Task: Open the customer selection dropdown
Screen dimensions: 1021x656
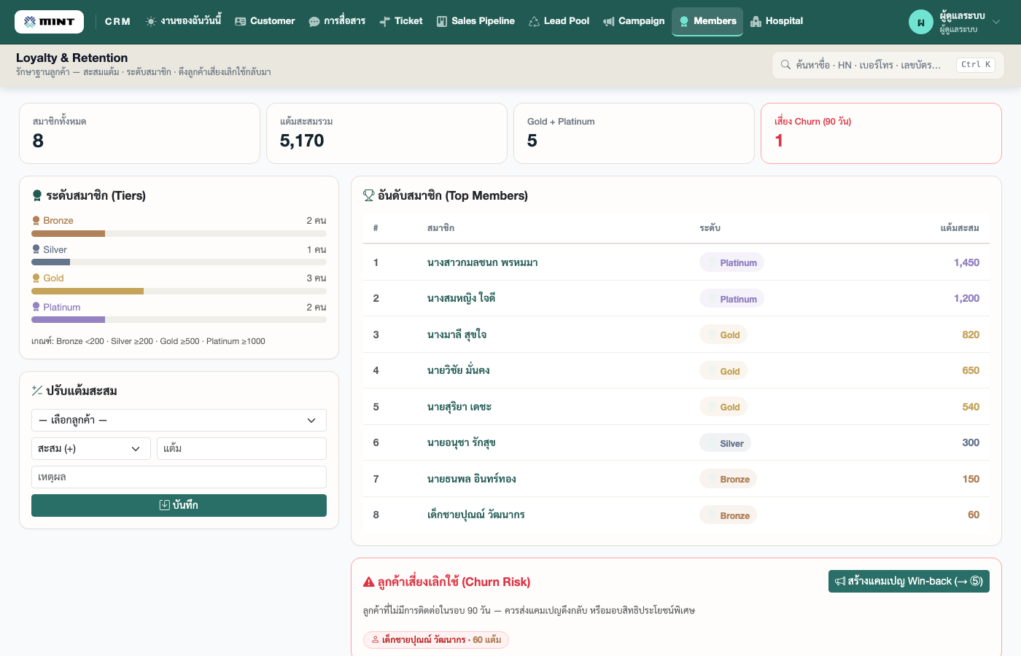Action: 179,421
